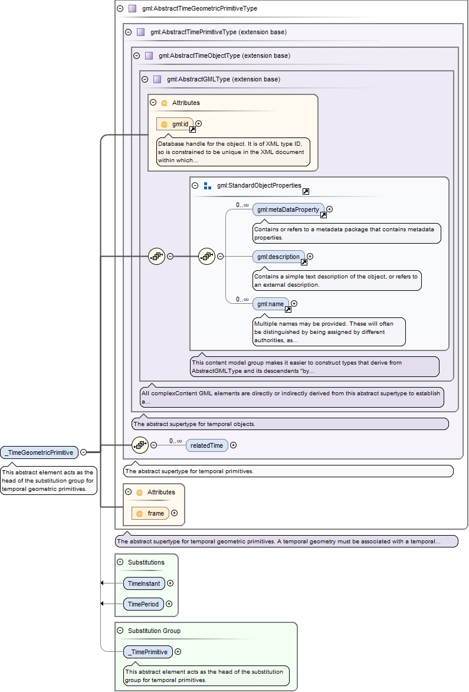The height and width of the screenshot is (692, 469).
Task: Click the outer sequence compositor icon in AbstractGMLType
Action: coord(156,257)
